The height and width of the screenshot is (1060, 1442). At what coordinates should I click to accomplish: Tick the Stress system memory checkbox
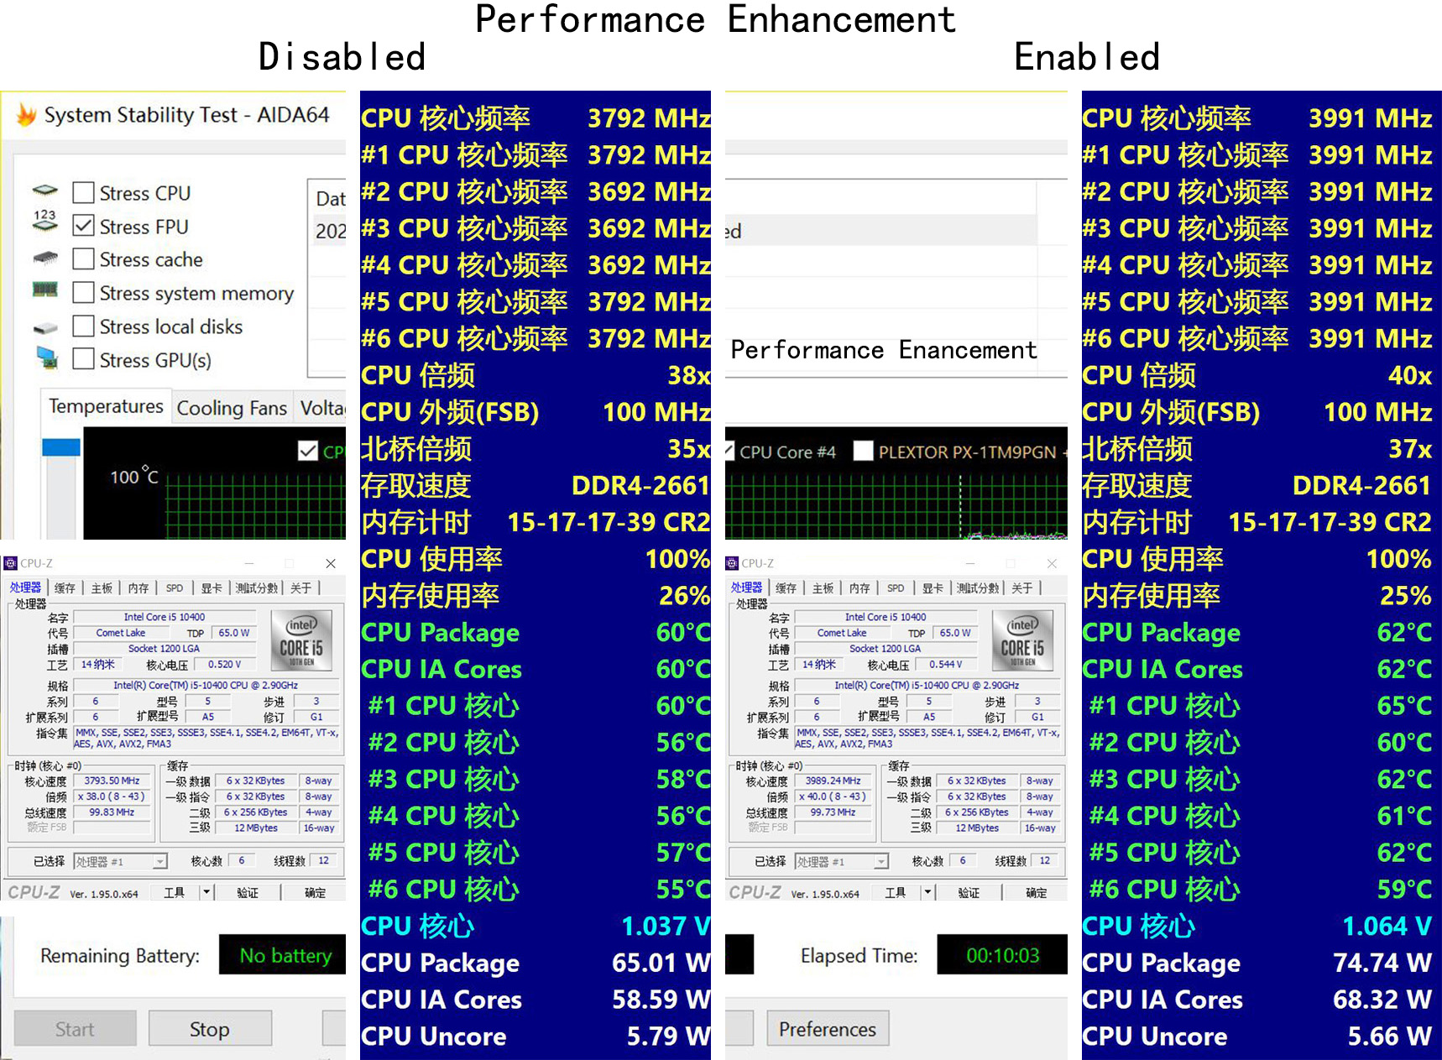83,292
